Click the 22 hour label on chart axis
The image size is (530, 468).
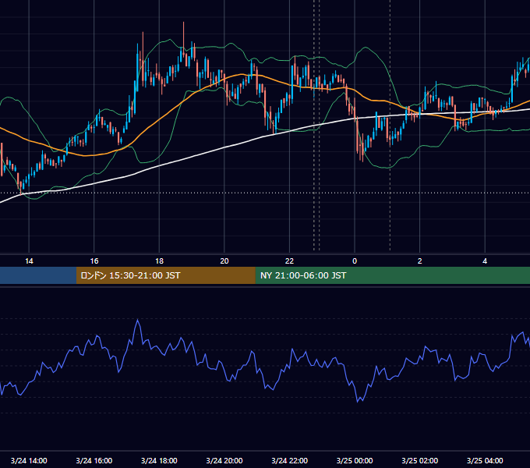click(290, 261)
